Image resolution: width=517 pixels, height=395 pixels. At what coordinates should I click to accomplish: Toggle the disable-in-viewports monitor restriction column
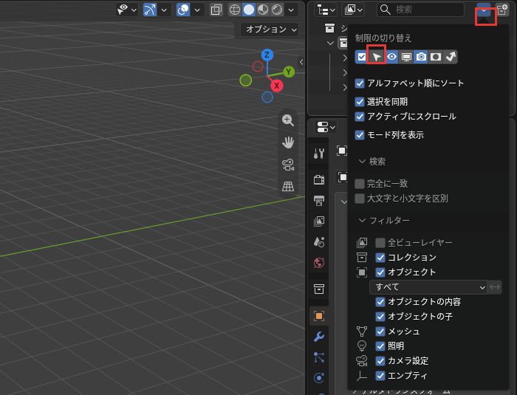(x=406, y=57)
